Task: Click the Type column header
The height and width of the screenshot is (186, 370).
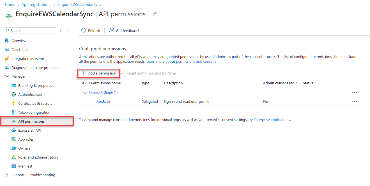Action: point(145,83)
